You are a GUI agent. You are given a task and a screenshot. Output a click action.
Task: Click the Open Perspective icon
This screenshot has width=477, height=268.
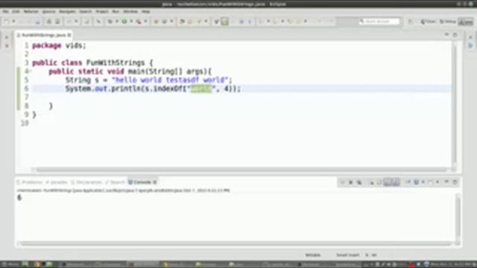411,22
